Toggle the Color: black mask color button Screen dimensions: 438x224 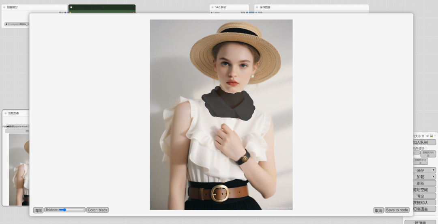coord(97,210)
